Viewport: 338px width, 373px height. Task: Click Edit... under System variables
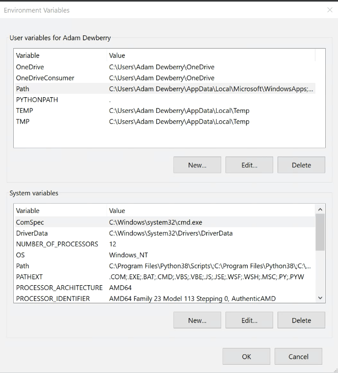(x=249, y=320)
